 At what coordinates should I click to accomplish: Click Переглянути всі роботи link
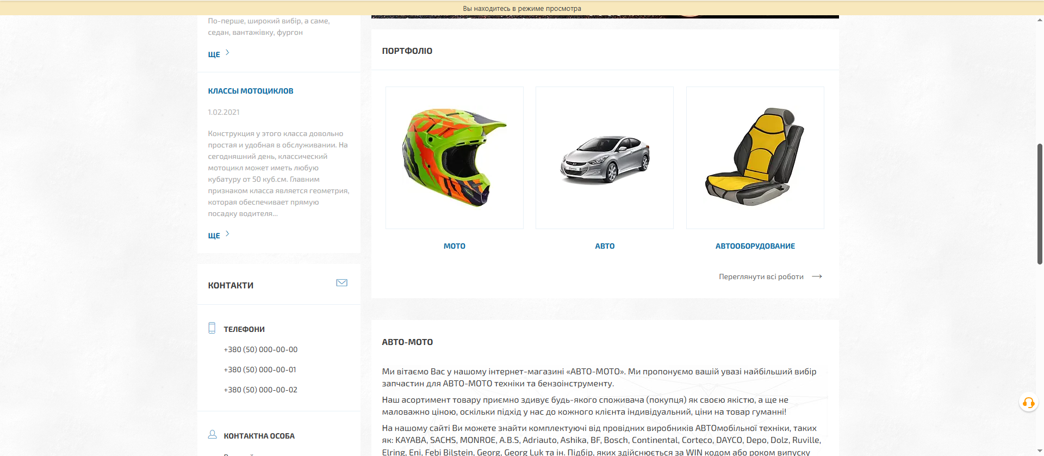(x=761, y=277)
